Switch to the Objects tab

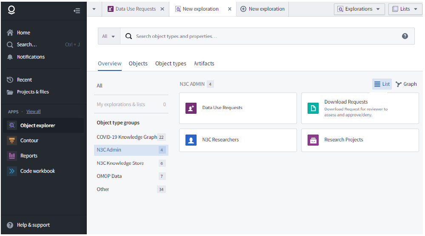[138, 64]
